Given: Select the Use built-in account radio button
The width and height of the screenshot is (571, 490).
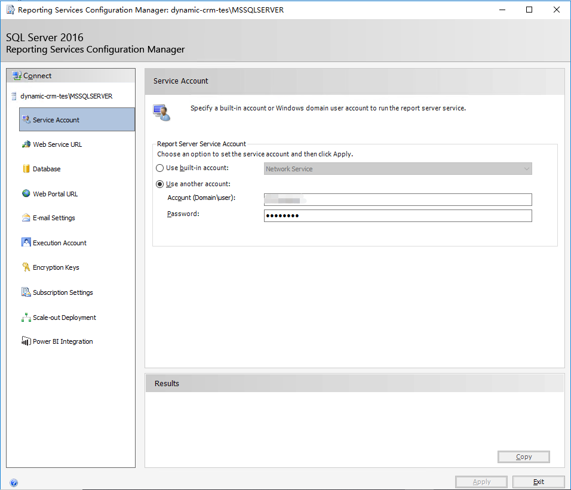Looking at the screenshot, I should click(x=159, y=168).
